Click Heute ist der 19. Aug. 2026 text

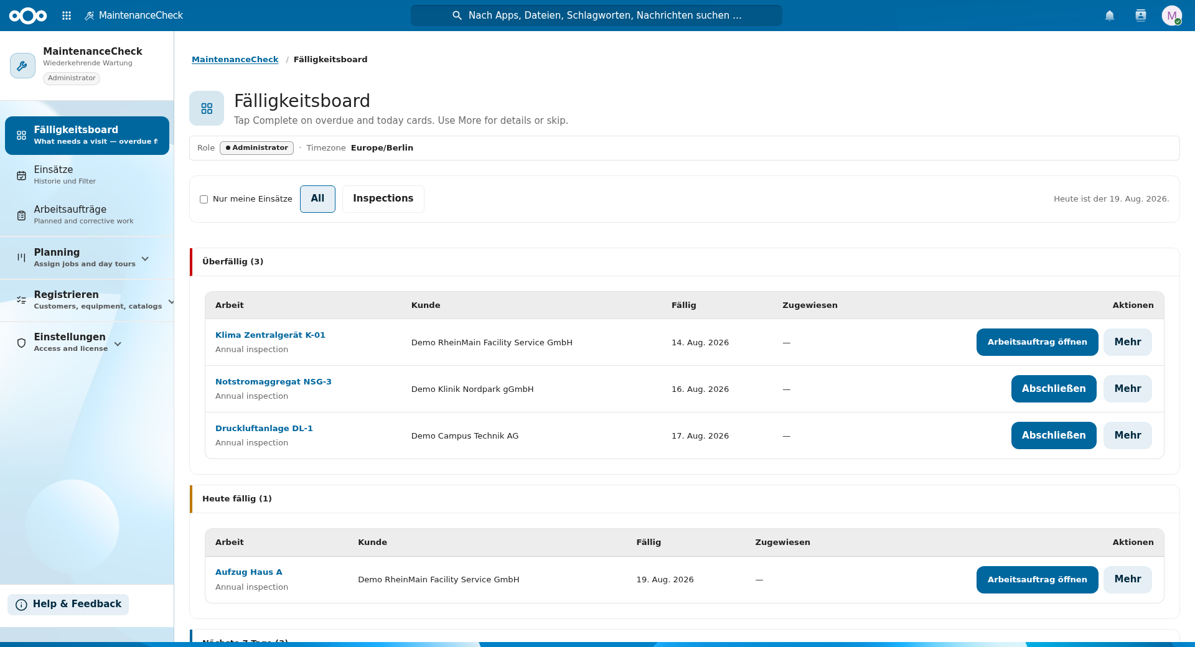click(x=1111, y=199)
